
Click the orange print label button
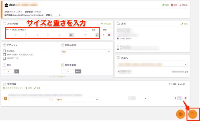point(180,114)
